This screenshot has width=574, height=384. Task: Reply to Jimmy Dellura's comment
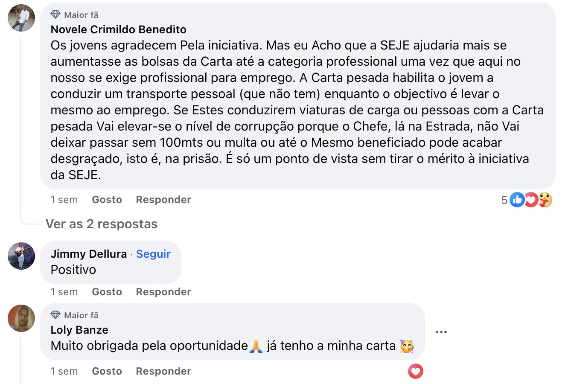point(163,292)
